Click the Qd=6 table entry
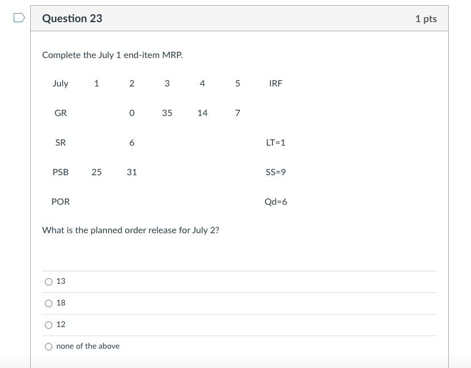The height and width of the screenshot is (368, 471). (276, 201)
